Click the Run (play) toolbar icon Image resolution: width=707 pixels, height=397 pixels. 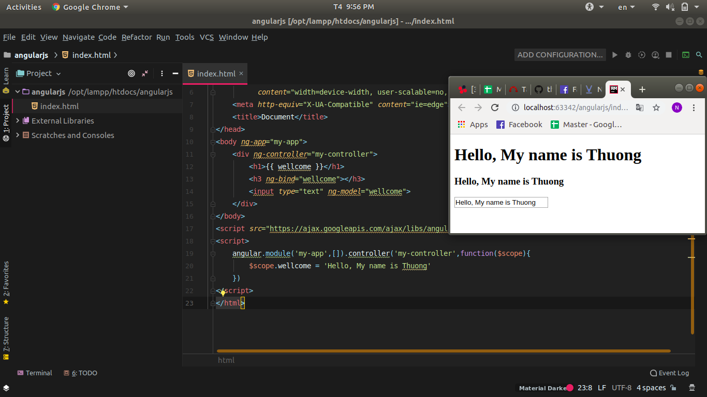pos(615,55)
